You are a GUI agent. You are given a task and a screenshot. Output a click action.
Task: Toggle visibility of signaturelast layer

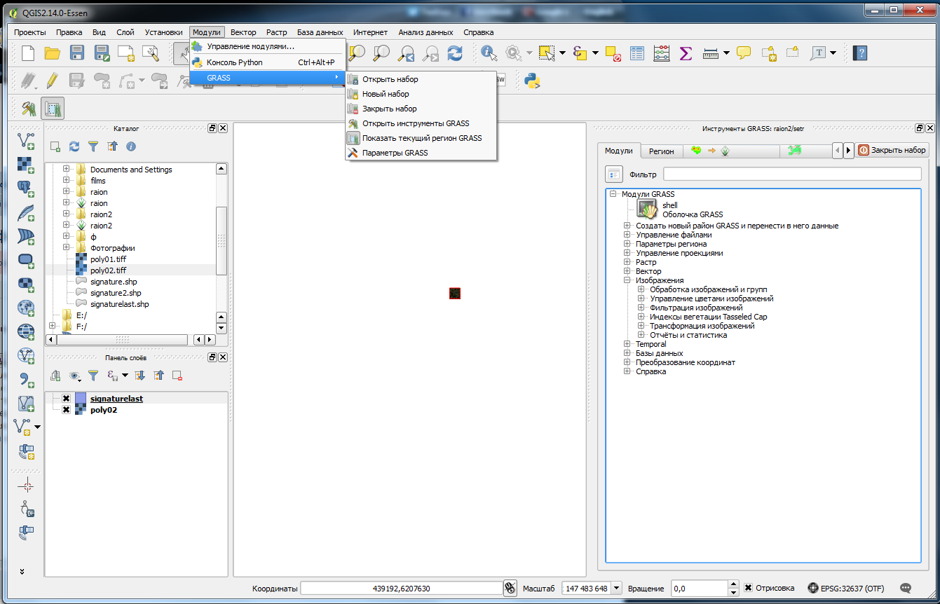pyautogui.click(x=66, y=398)
